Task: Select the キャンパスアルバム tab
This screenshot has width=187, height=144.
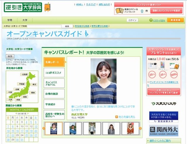Action: click(x=54, y=83)
